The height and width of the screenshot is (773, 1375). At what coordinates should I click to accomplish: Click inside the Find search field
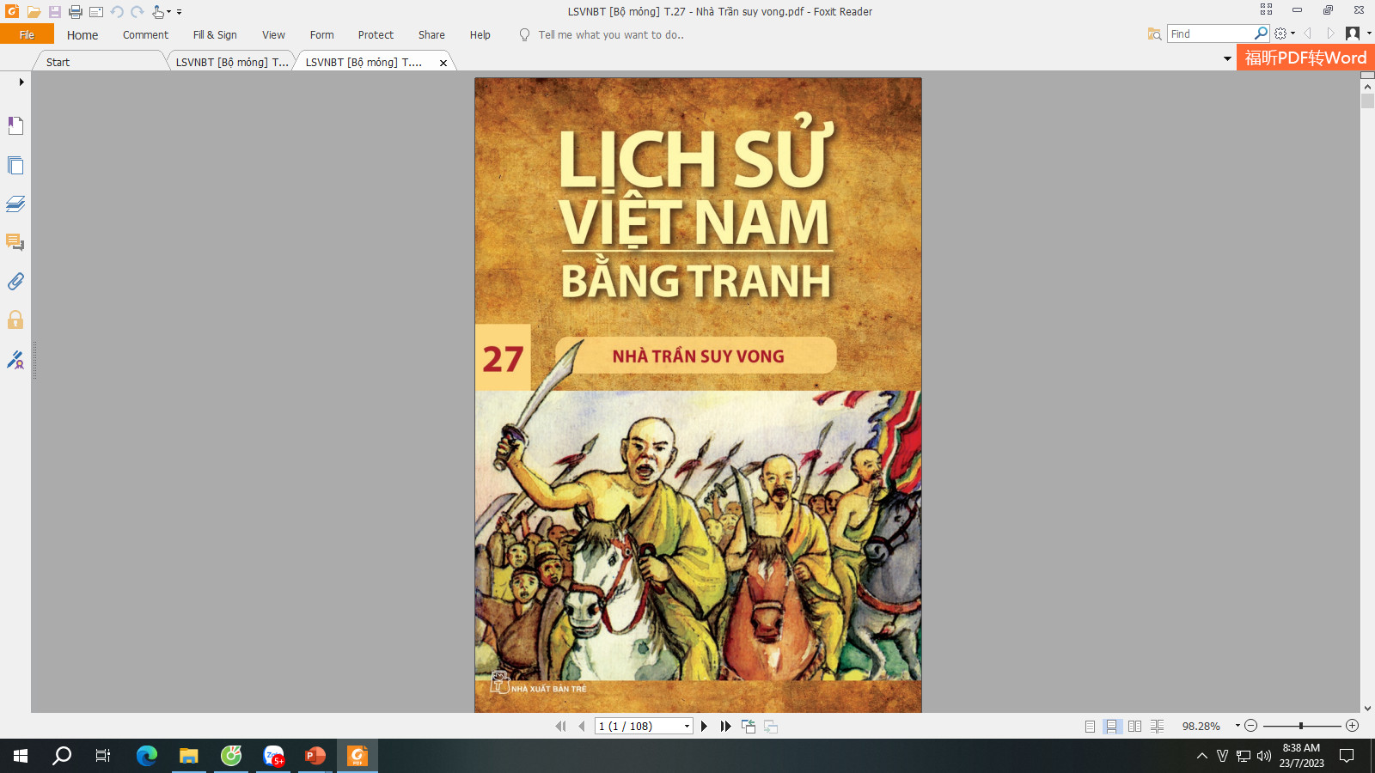coord(1210,33)
